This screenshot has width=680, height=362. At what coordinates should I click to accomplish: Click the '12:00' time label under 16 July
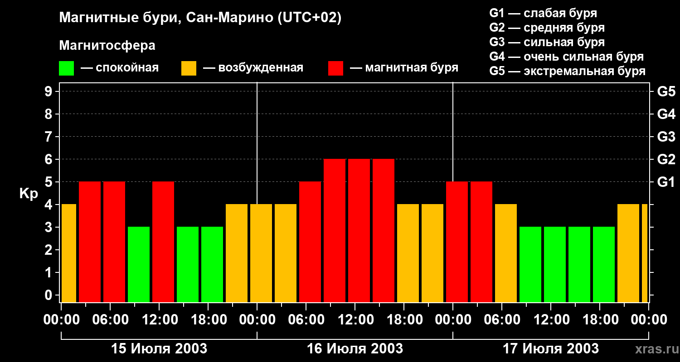(355, 320)
